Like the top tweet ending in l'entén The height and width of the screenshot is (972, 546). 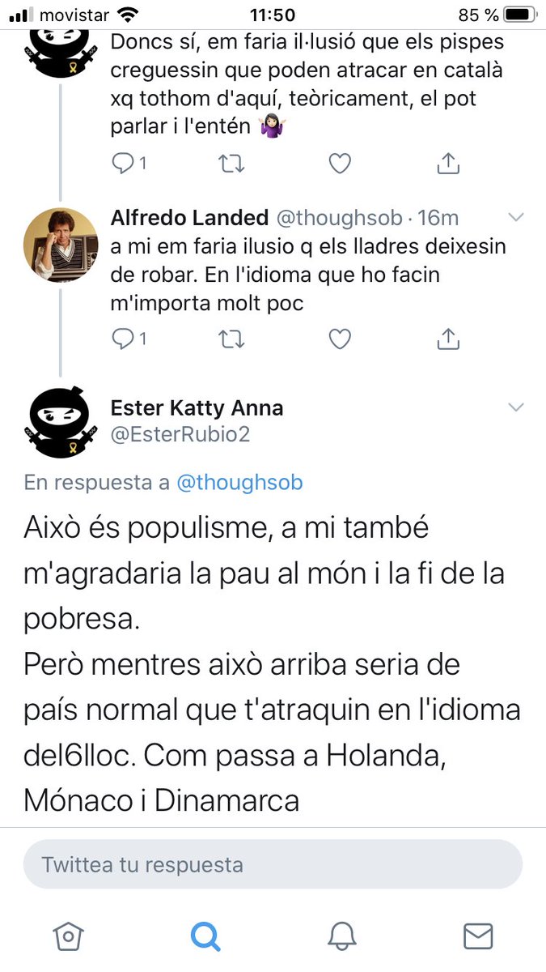pyautogui.click(x=341, y=164)
